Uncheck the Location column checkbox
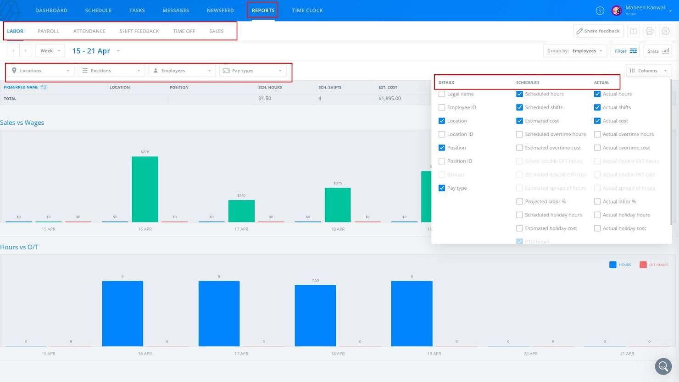The image size is (679, 382). pyautogui.click(x=442, y=121)
